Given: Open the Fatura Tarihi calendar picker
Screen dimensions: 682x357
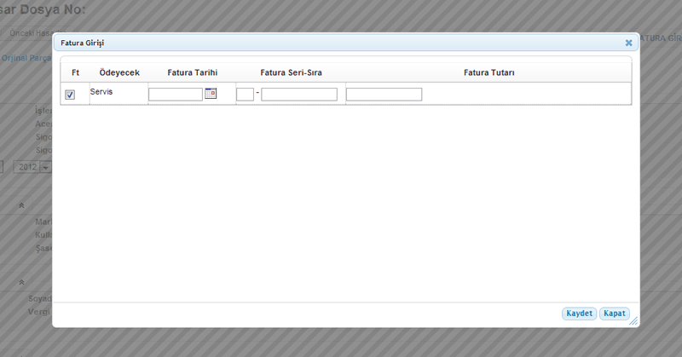Looking at the screenshot, I should click(211, 94).
